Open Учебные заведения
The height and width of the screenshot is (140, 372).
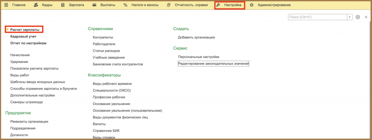[x=109, y=57]
